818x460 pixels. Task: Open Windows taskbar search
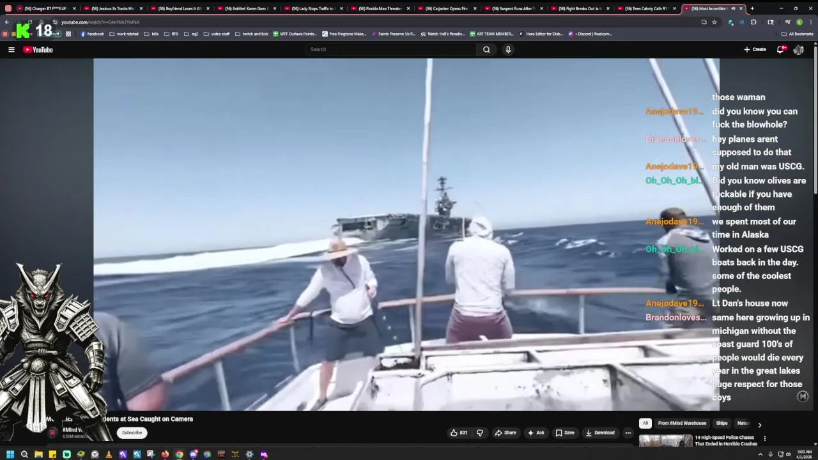[x=24, y=454]
